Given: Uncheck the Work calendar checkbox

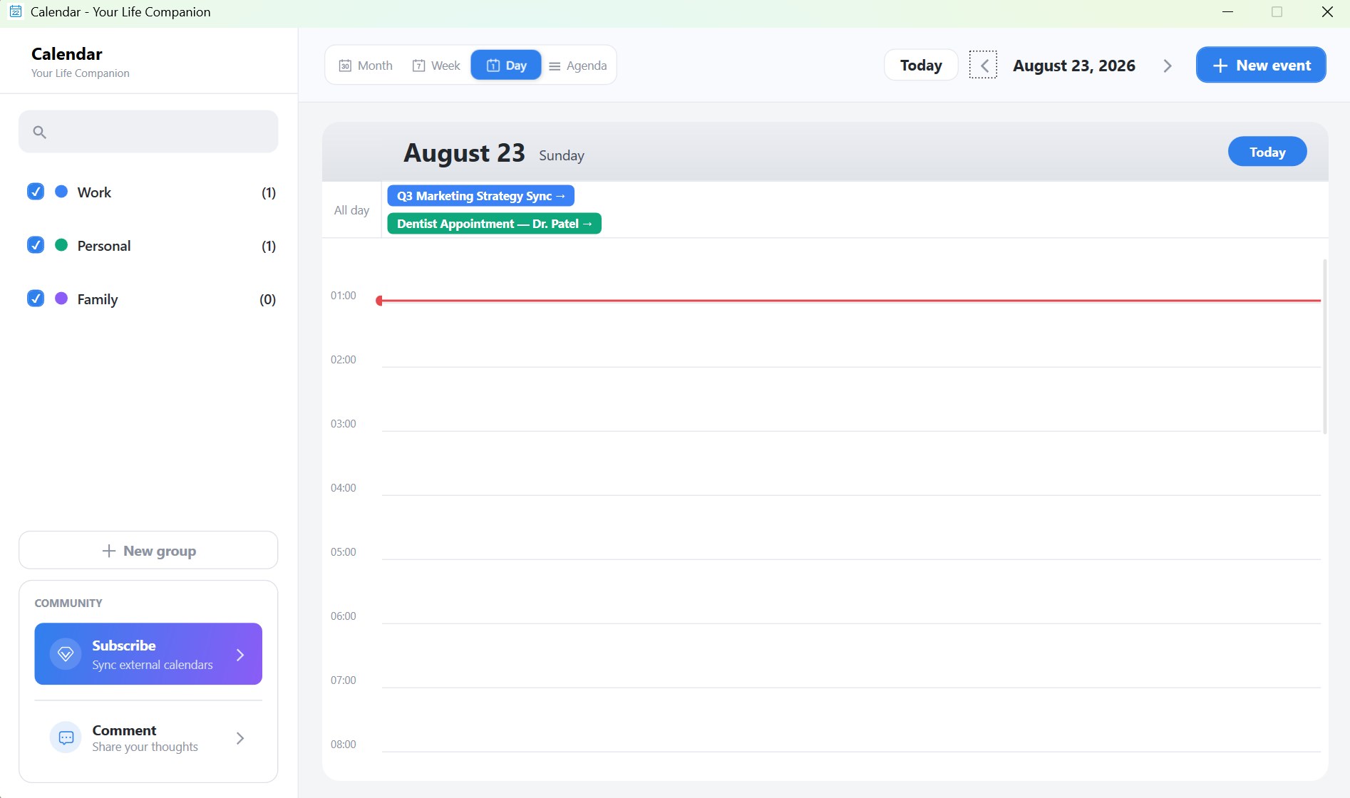Looking at the screenshot, I should [x=36, y=192].
